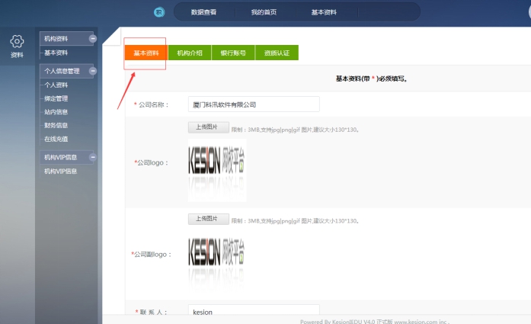Viewport: 531px width, 324px height.
Task: Open 个人资料 in the left sidebar
Action: [x=56, y=85]
